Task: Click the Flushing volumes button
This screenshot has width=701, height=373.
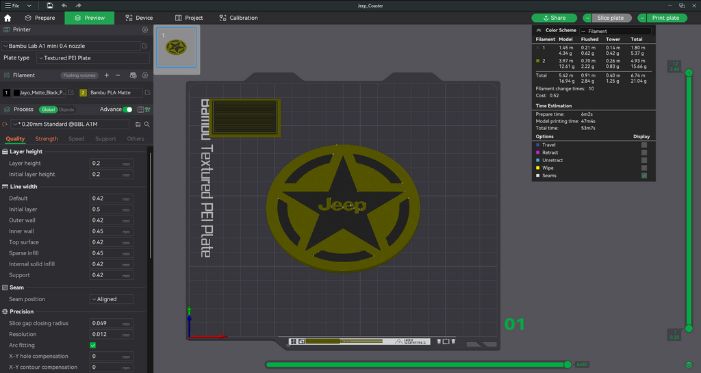Action: pos(79,75)
